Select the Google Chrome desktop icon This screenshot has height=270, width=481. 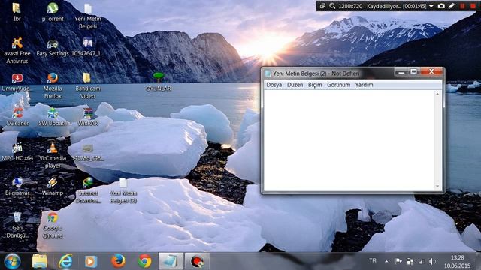click(53, 225)
